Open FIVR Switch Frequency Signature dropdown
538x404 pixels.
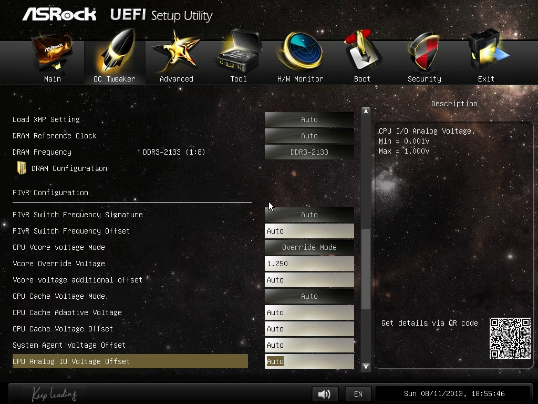pos(309,215)
